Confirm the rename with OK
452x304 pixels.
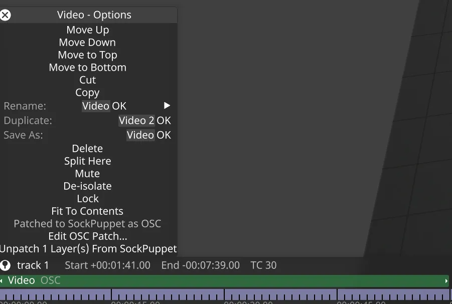point(118,106)
